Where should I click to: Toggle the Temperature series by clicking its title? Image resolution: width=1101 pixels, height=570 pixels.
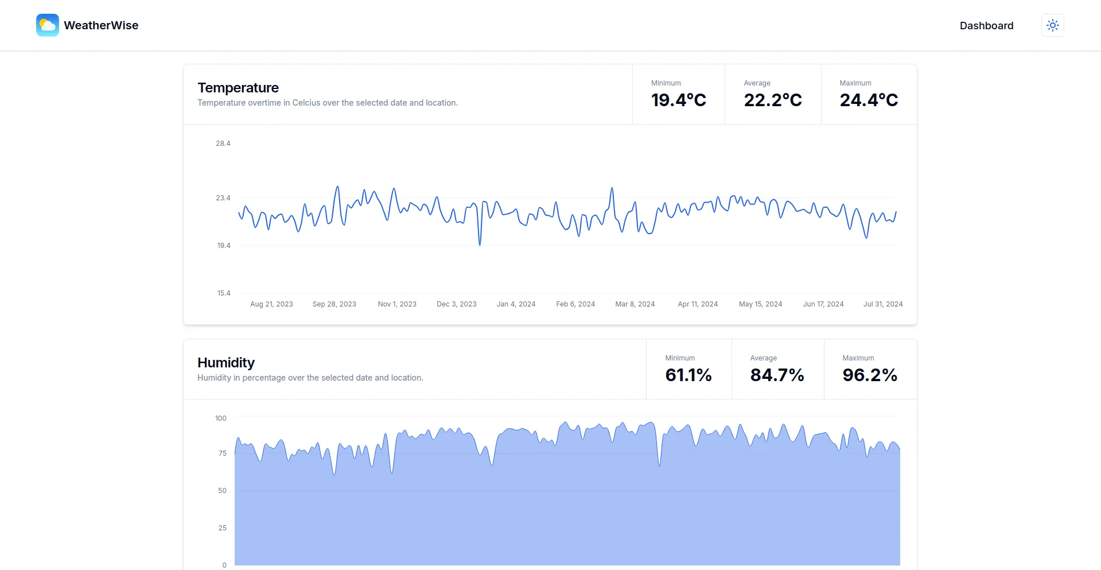tap(238, 87)
